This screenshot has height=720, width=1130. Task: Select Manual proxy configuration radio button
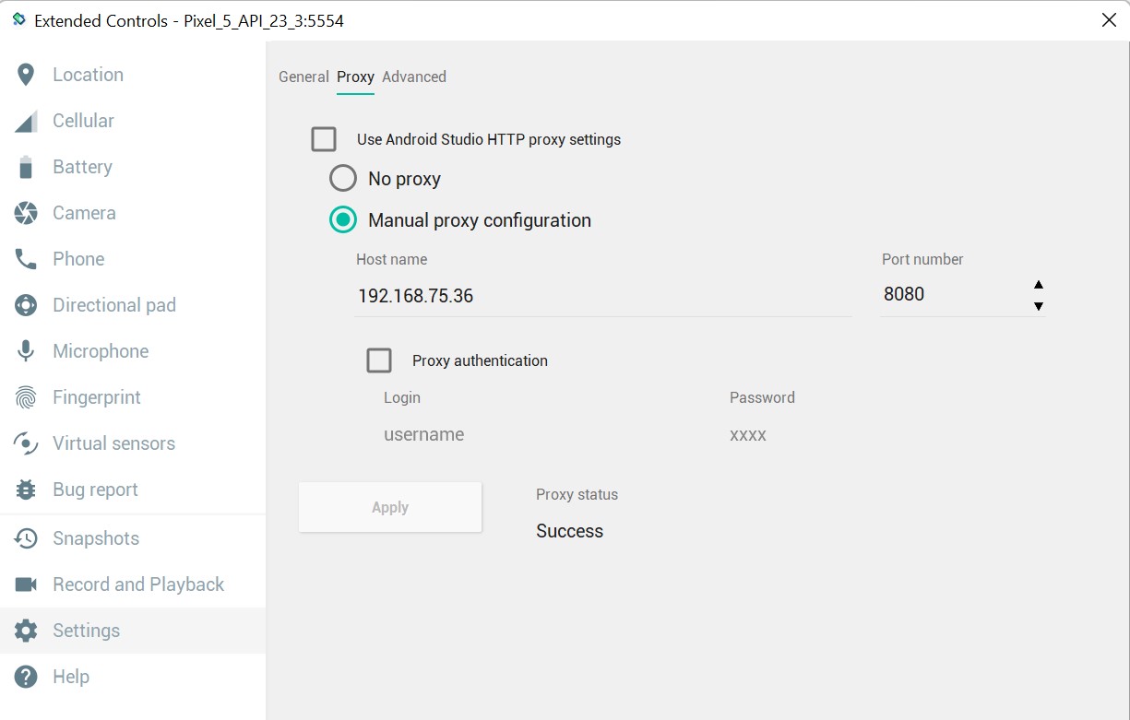tap(343, 219)
